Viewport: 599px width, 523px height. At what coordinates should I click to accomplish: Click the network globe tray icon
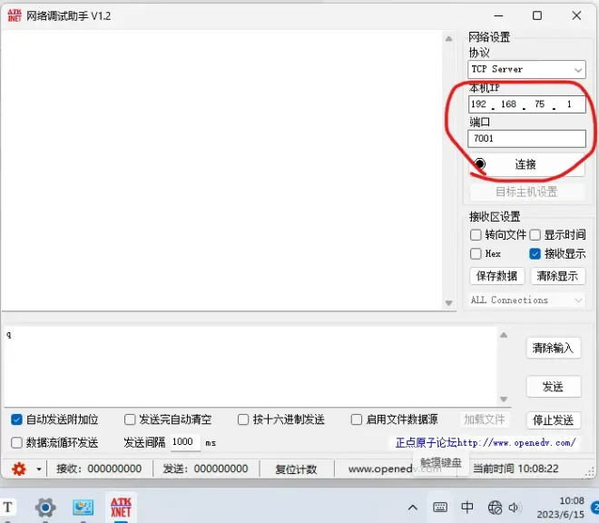click(495, 507)
